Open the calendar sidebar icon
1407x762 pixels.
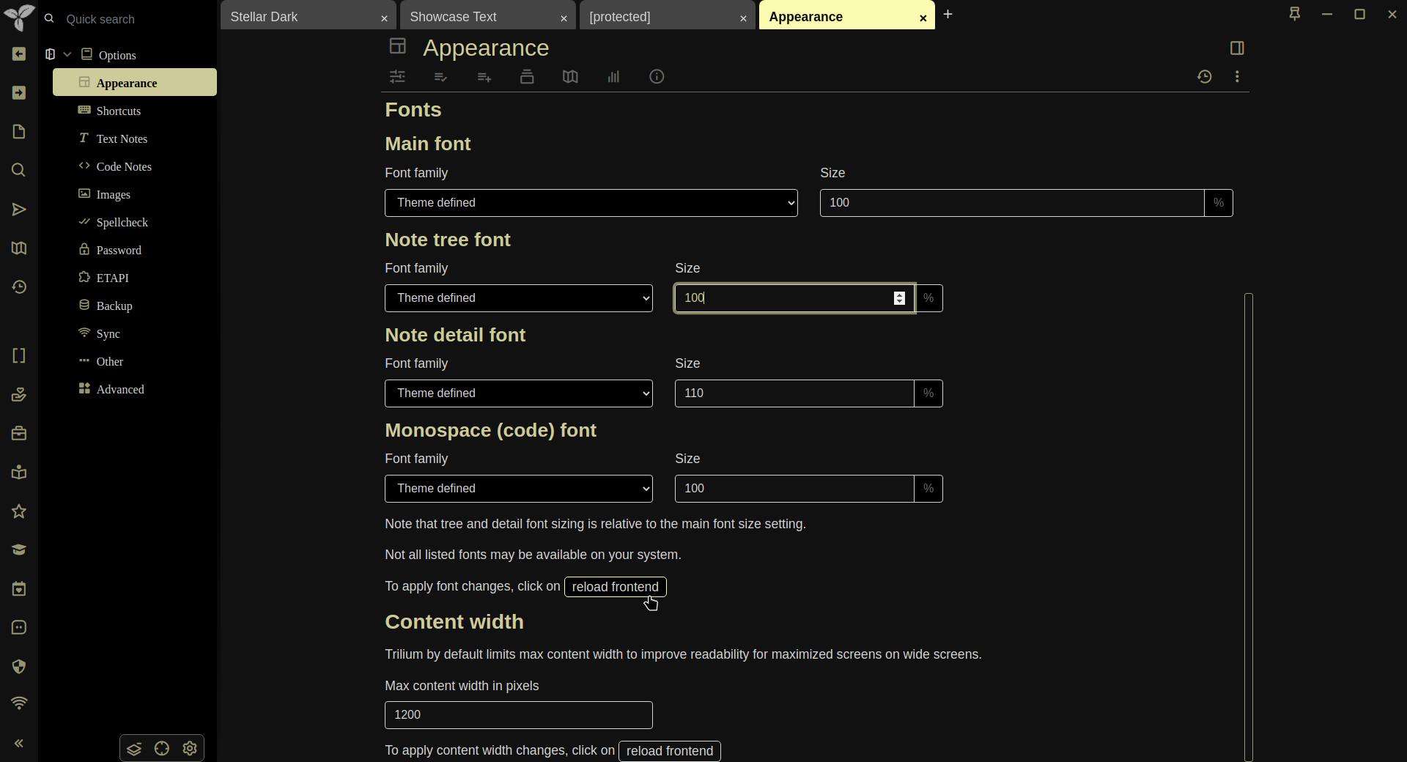pos(19,589)
